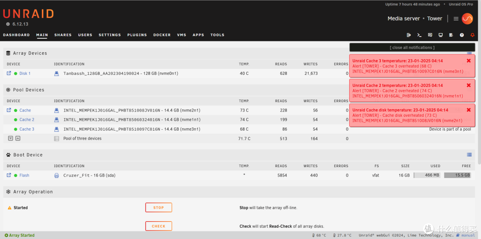Click the logout icon in top bar
The height and width of the screenshot is (239, 481).
pyautogui.click(x=408, y=35)
